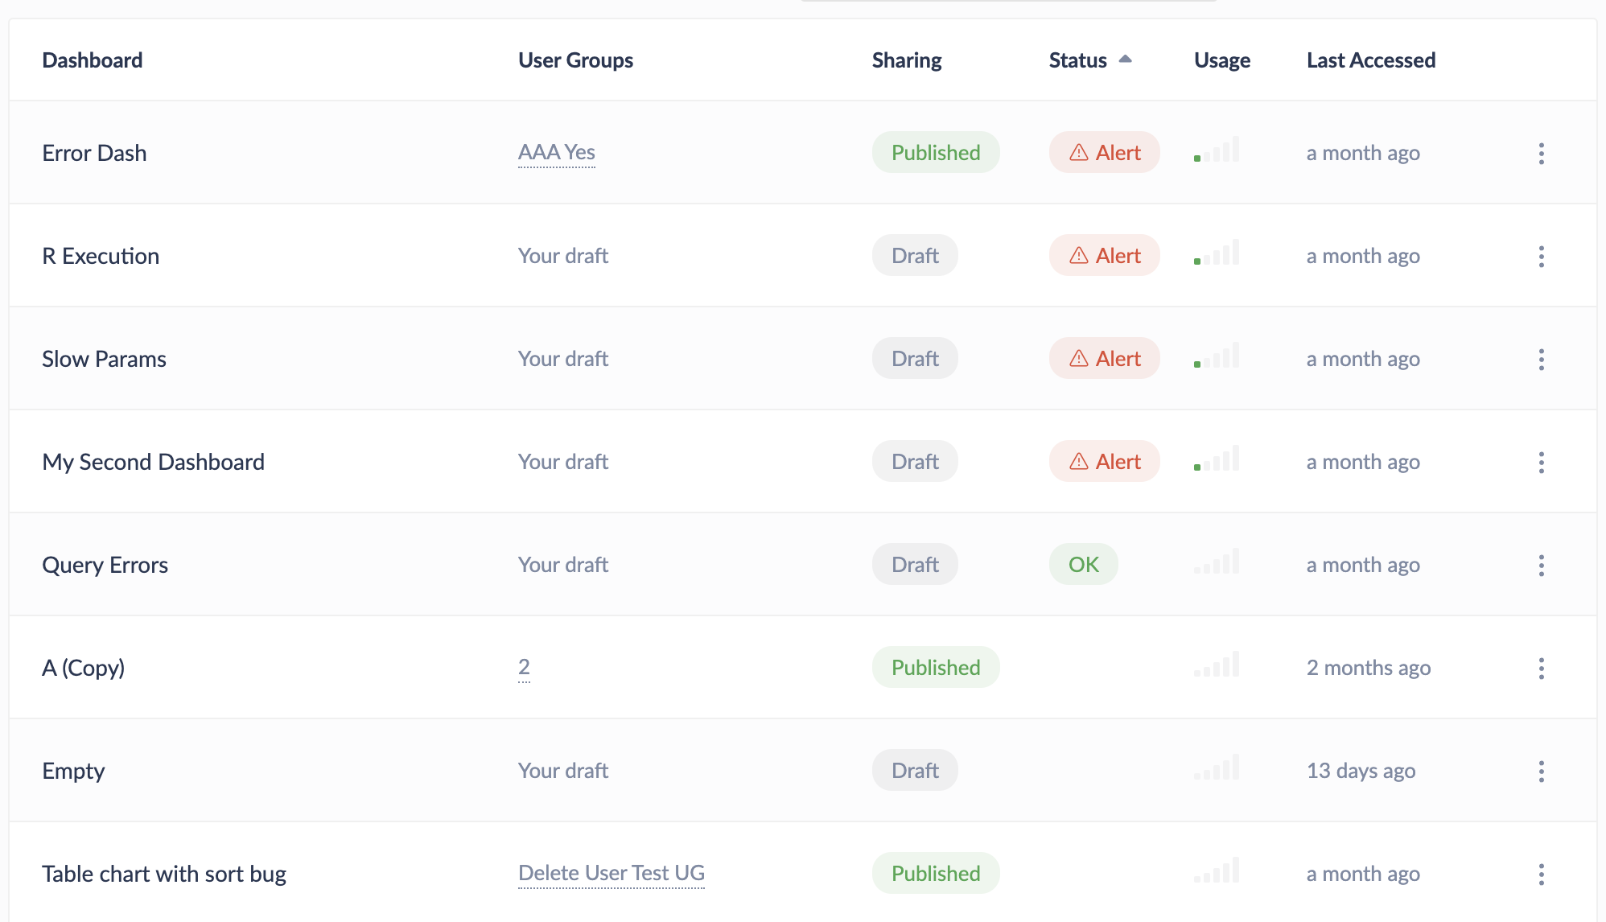Click the usage bars icon for Table chart with sort bug
Screen dimensions: 1606x922
1217,871
